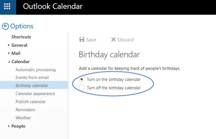The image size is (216, 139).
Task: Expand the People section arrow
Action: [x=9, y=126]
